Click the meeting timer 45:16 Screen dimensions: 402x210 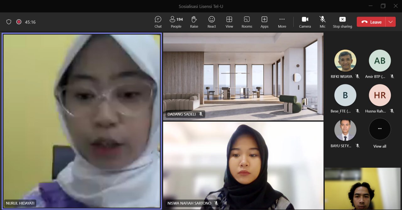click(30, 22)
